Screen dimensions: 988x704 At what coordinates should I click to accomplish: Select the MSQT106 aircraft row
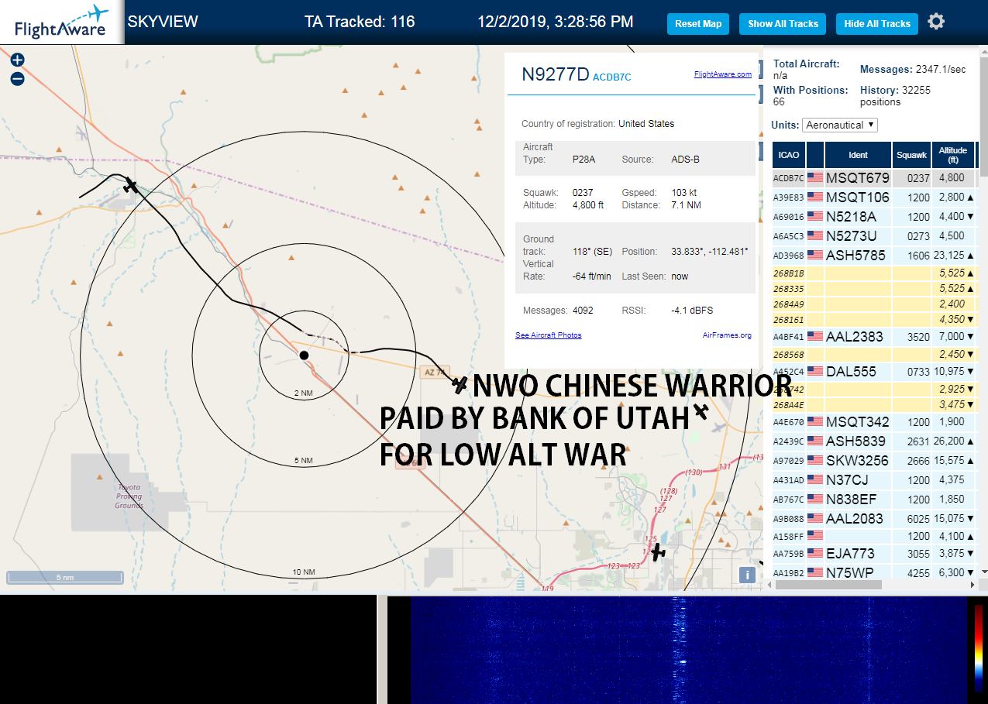coord(874,197)
